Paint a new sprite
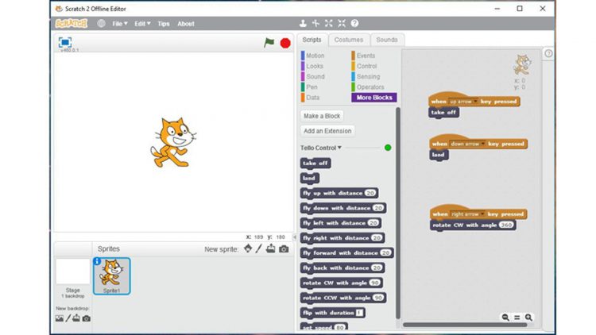The image size is (596, 335). tap(259, 248)
